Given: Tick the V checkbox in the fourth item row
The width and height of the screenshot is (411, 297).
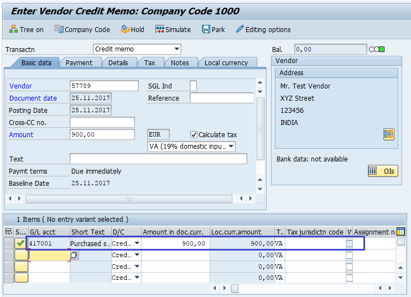Looking at the screenshot, I should click(349, 278).
